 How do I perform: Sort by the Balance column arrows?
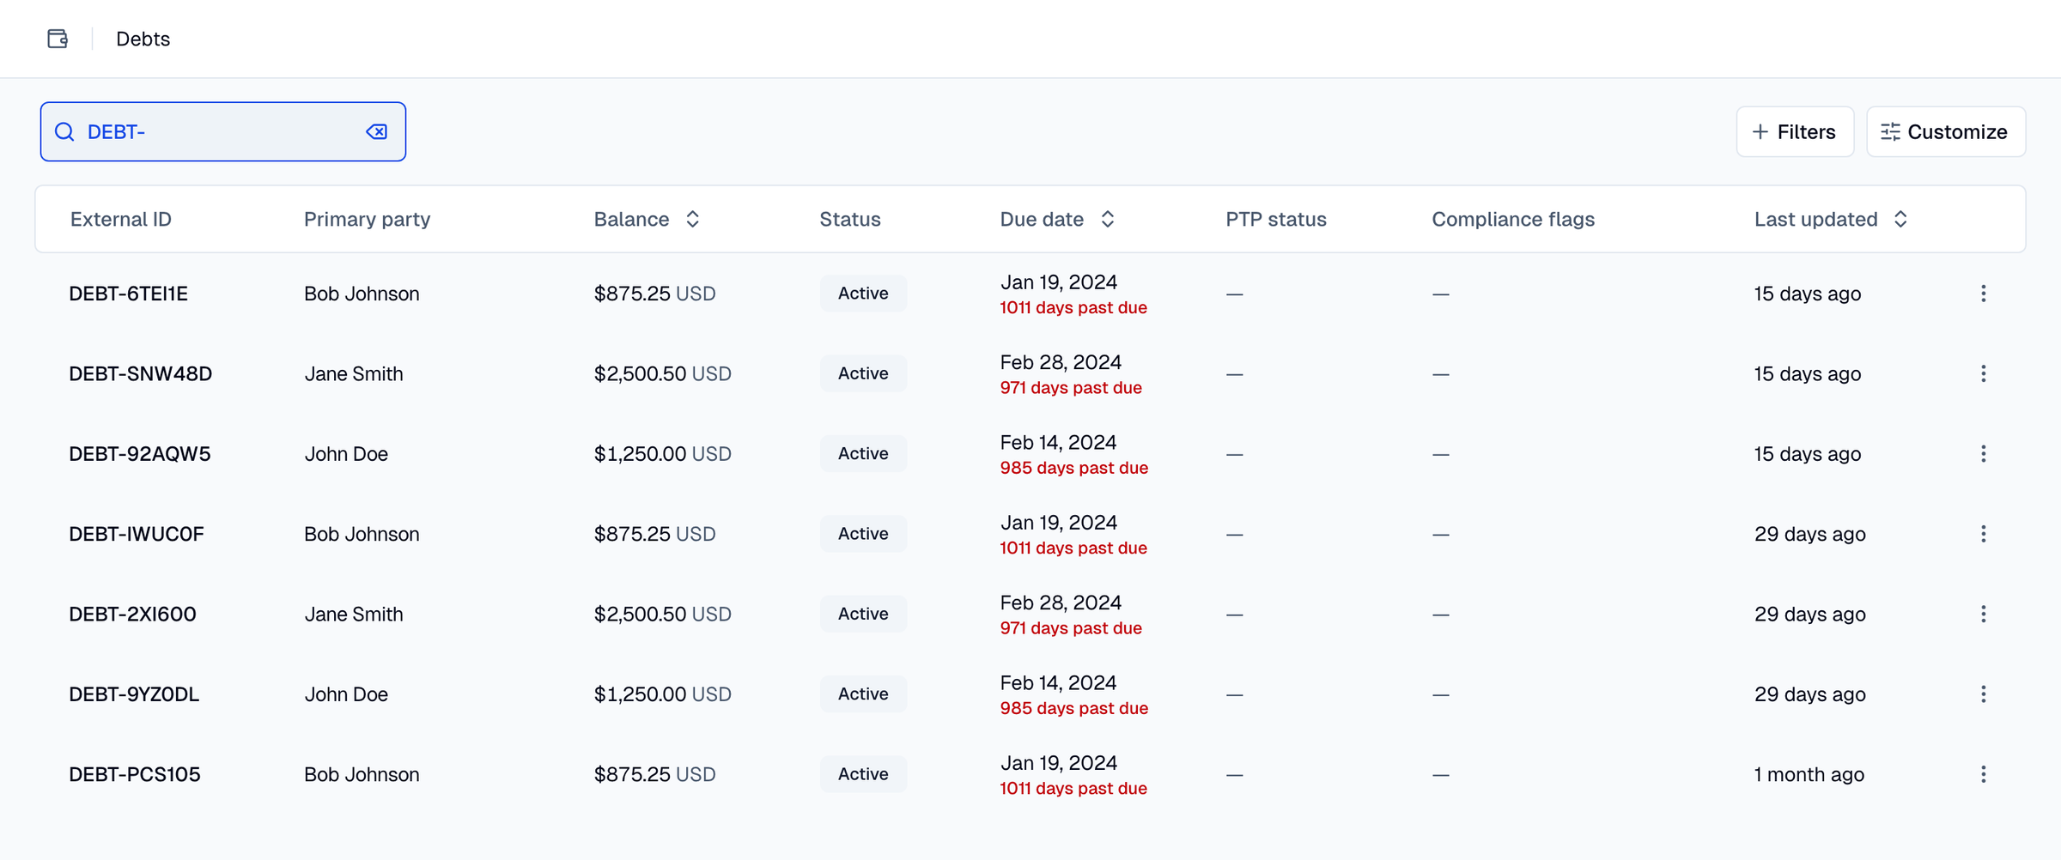(x=693, y=219)
